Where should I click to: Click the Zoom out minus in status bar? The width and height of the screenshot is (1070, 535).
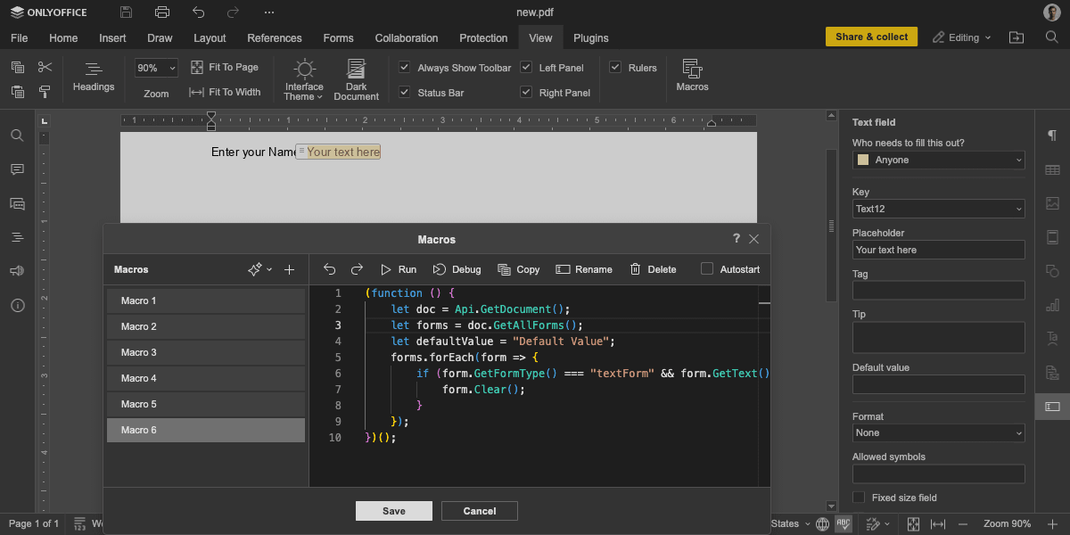965,523
